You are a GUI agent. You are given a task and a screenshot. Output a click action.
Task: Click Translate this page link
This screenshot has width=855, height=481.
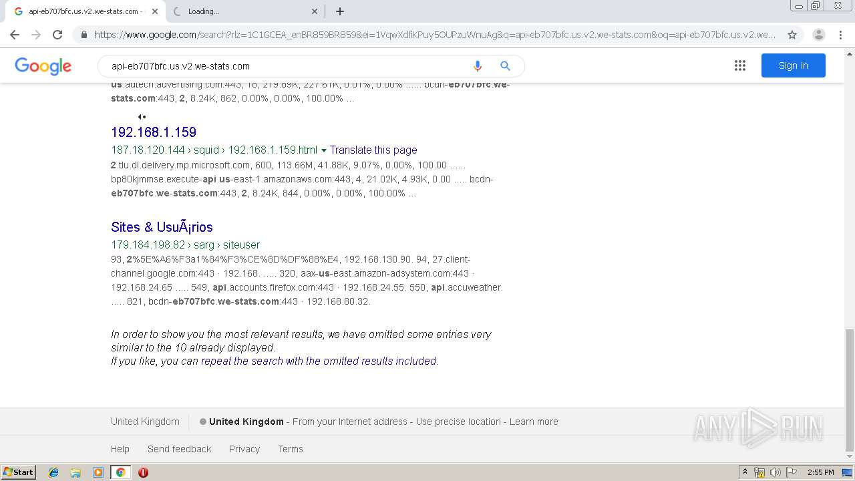373,150
